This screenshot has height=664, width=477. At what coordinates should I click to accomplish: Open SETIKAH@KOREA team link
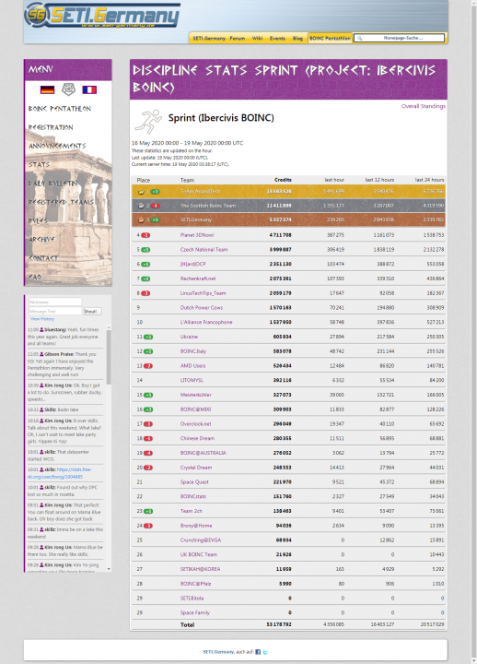coord(200,569)
